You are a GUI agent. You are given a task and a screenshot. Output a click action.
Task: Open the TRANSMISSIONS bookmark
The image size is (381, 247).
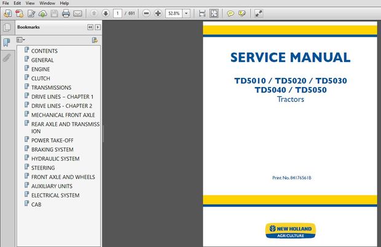(x=51, y=88)
